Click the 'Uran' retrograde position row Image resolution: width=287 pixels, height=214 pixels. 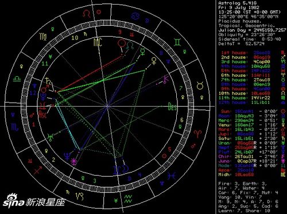(252, 143)
